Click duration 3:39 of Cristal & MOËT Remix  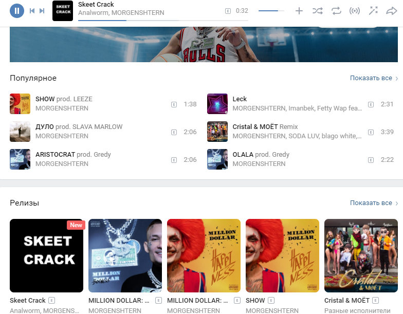pos(387,132)
